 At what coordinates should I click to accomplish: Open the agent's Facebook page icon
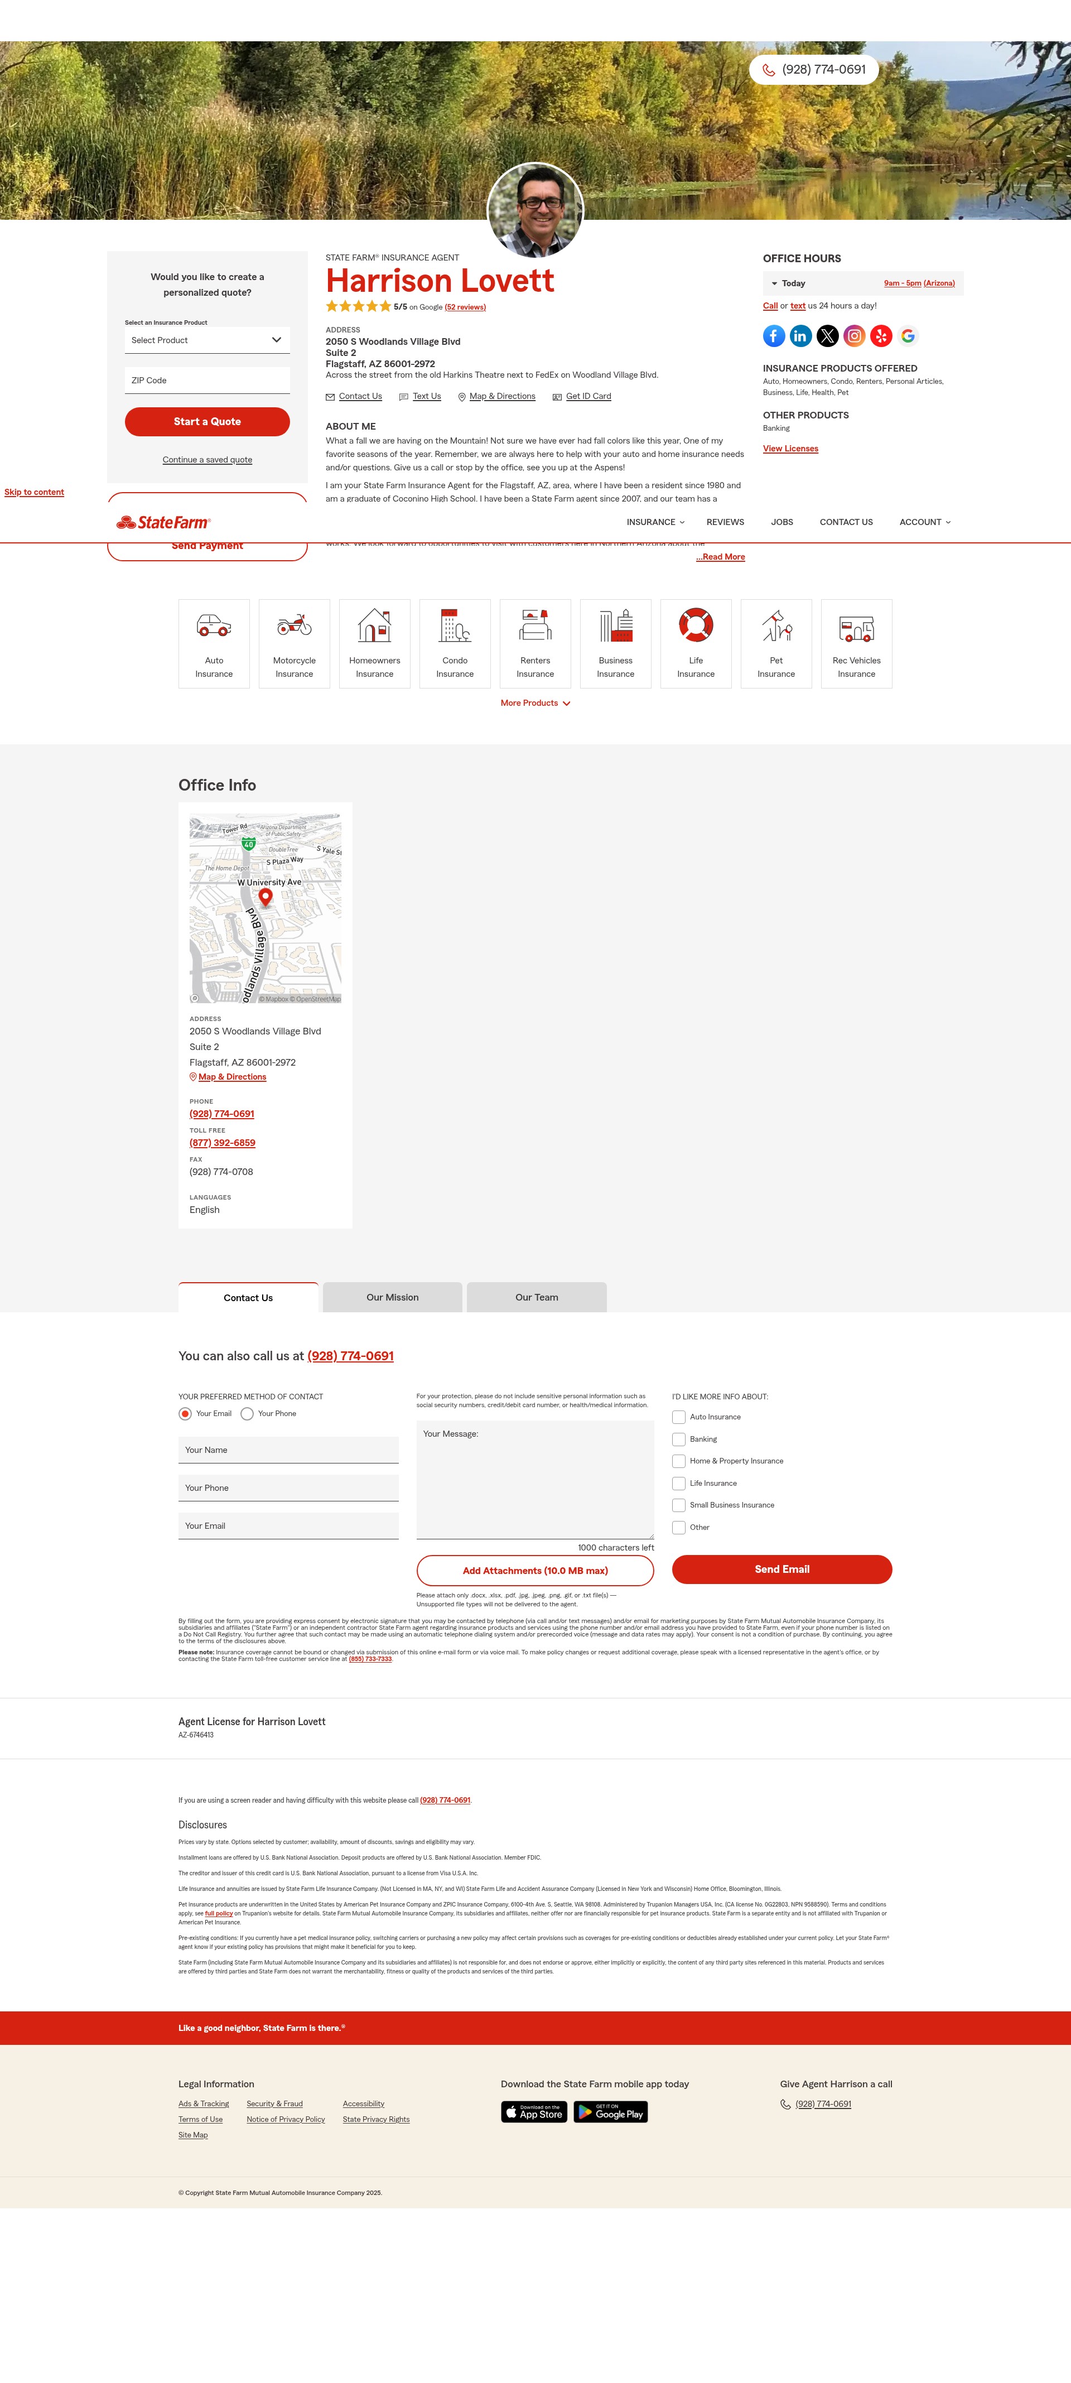774,336
